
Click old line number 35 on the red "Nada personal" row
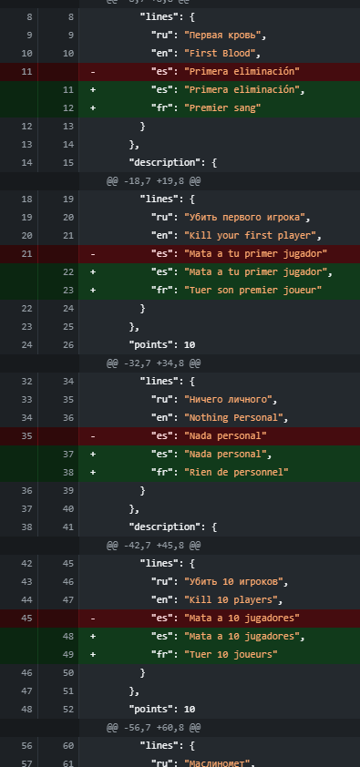pyautogui.click(x=26, y=435)
